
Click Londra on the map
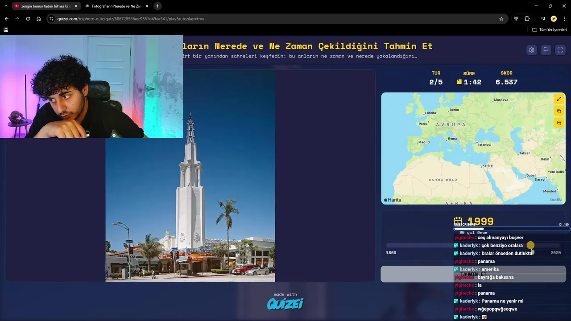(430, 113)
